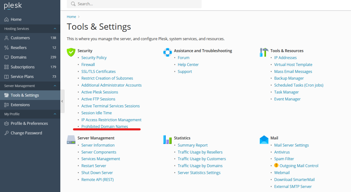Open Backup Manager
This screenshot has width=351, height=192.
pyautogui.click(x=289, y=78)
